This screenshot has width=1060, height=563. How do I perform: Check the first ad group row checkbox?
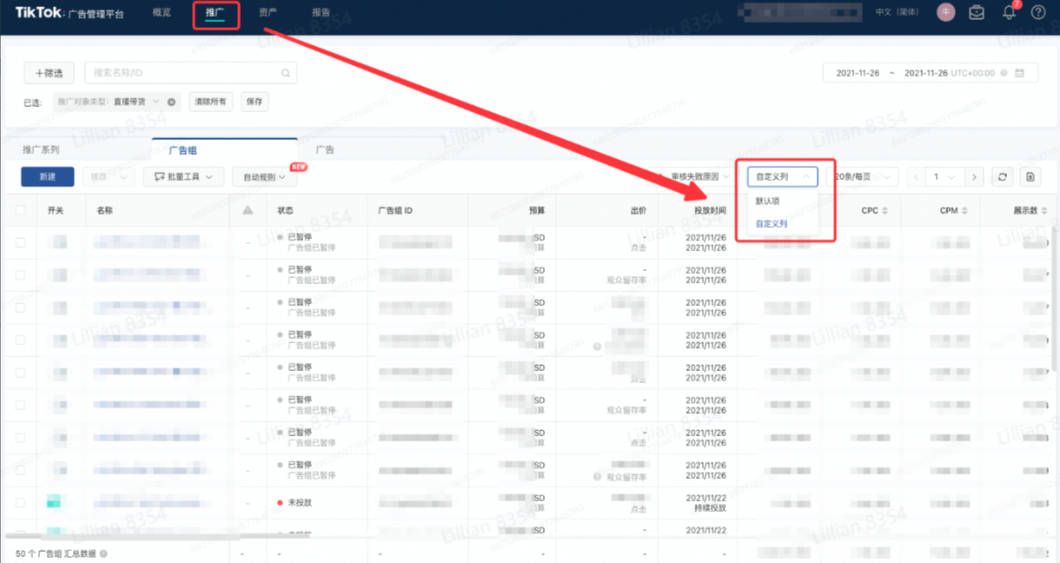[x=20, y=242]
